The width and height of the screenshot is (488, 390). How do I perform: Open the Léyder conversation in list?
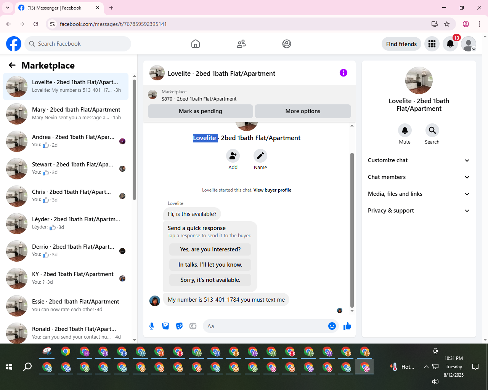pos(66,224)
